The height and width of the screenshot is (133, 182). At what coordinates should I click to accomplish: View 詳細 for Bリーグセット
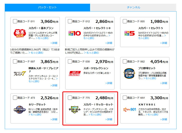(54, 119)
